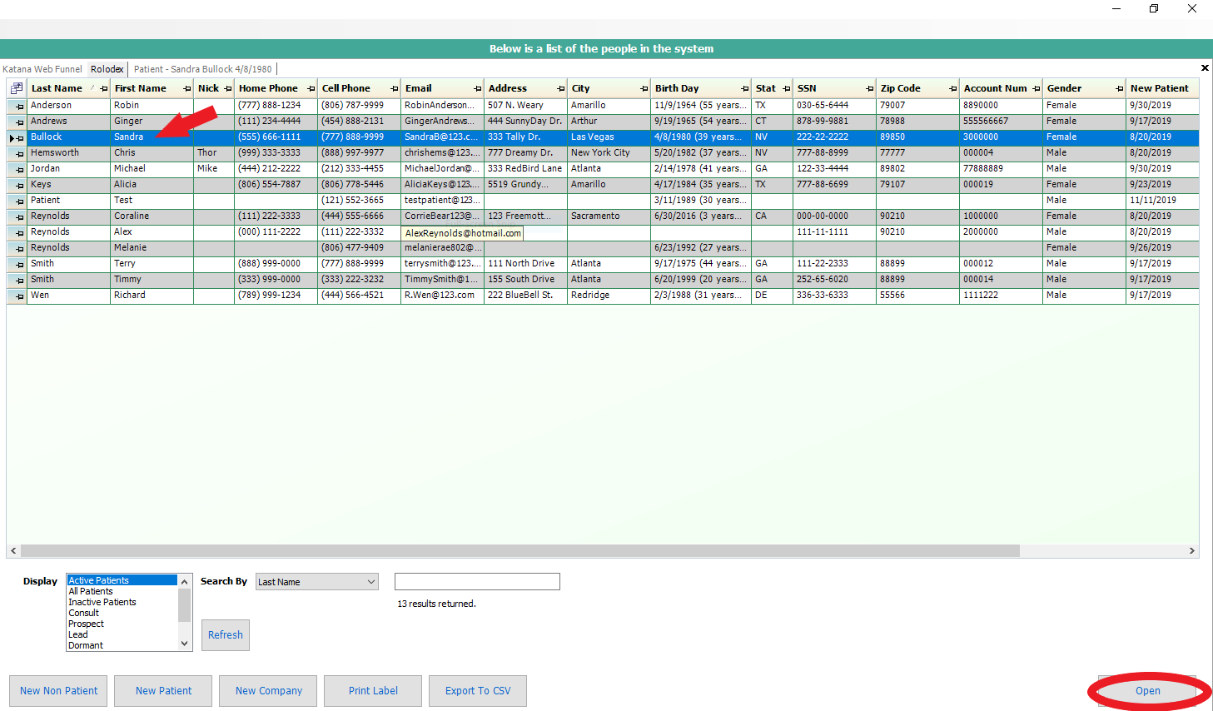Click the horizontal scrollbar right arrow

[x=1191, y=551]
